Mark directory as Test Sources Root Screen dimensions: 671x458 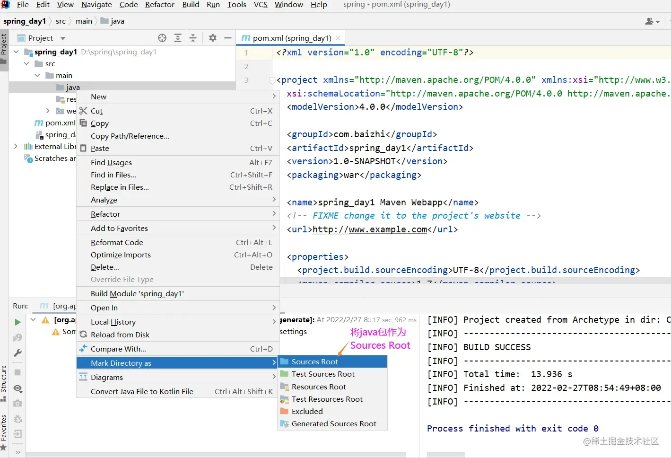pyautogui.click(x=332, y=374)
